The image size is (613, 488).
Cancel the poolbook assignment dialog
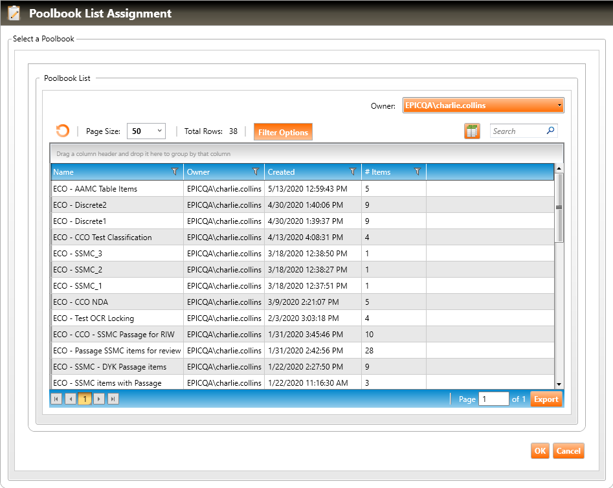[x=568, y=451]
